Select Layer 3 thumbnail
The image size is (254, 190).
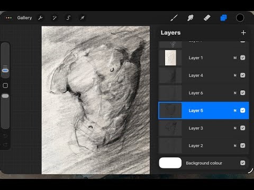(x=170, y=128)
